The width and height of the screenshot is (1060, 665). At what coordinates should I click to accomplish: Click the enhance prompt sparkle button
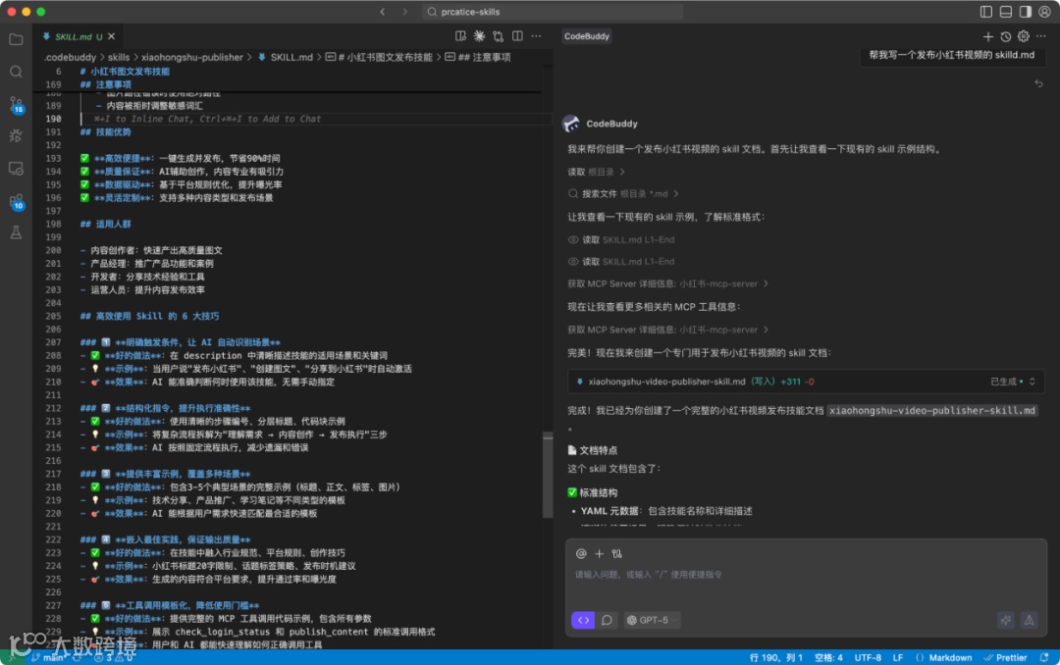click(1006, 620)
